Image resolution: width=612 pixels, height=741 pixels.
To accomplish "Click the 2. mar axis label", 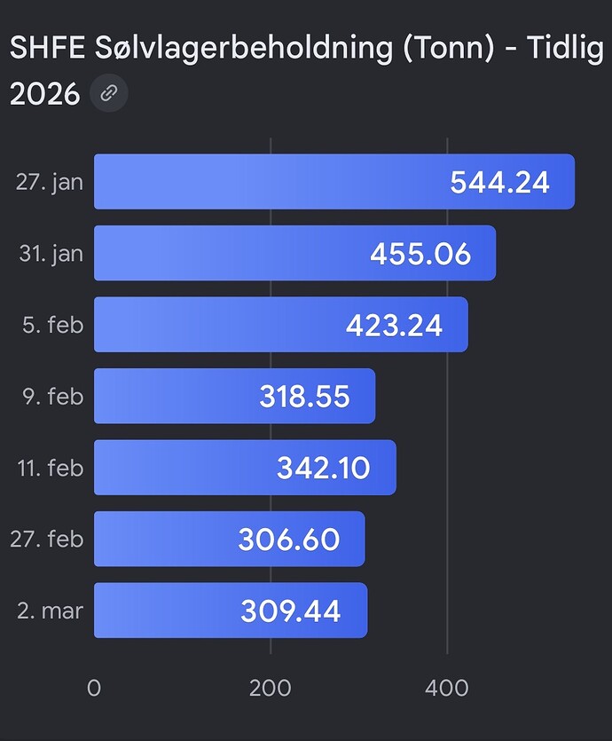I will [x=51, y=611].
